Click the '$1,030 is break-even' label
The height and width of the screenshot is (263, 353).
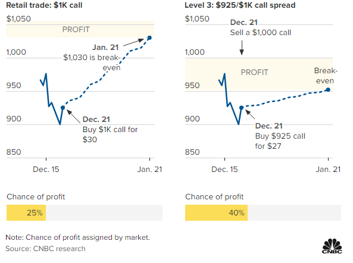(x=92, y=62)
